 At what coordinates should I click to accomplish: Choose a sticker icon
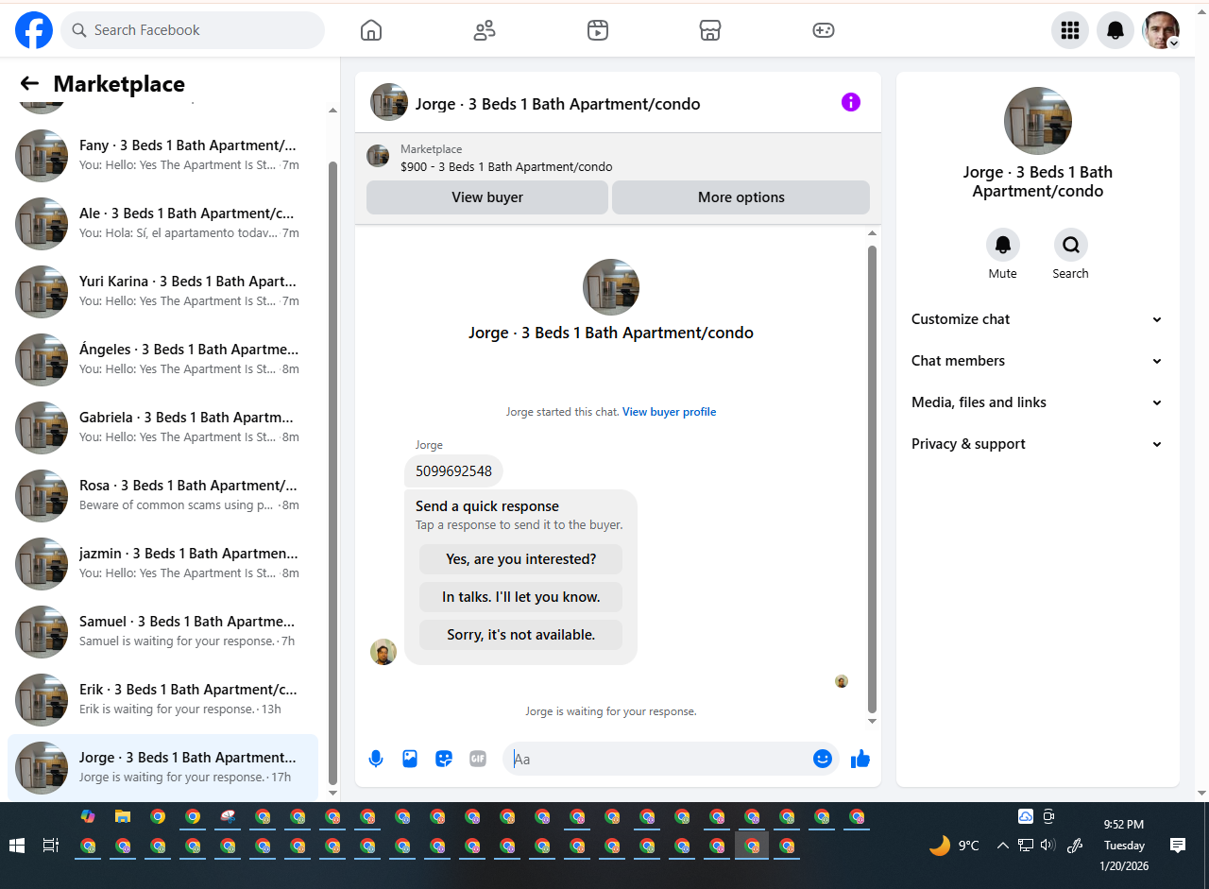pos(444,759)
